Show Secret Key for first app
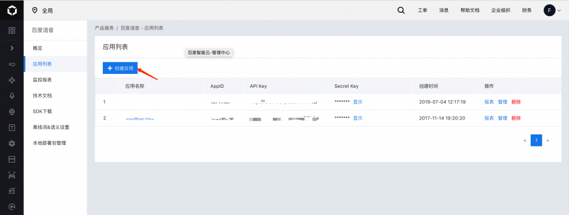Viewport: 569px width, 215px height. pos(358,102)
